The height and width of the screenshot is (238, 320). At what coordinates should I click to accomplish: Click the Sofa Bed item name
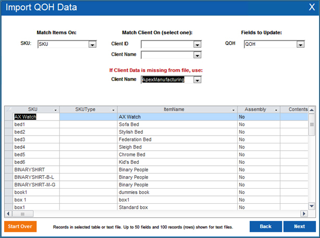(129, 124)
